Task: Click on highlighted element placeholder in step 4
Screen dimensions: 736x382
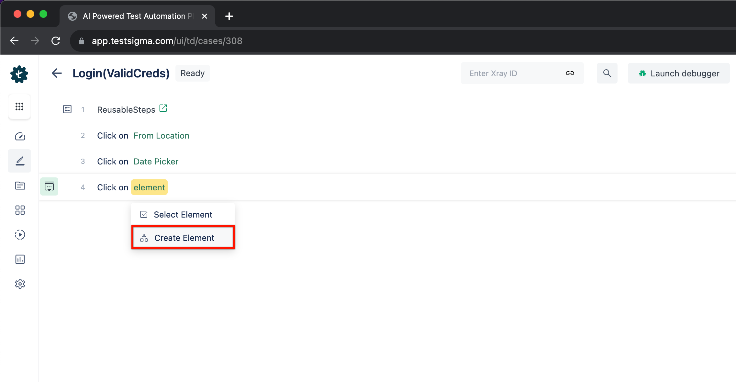Action: coord(149,187)
